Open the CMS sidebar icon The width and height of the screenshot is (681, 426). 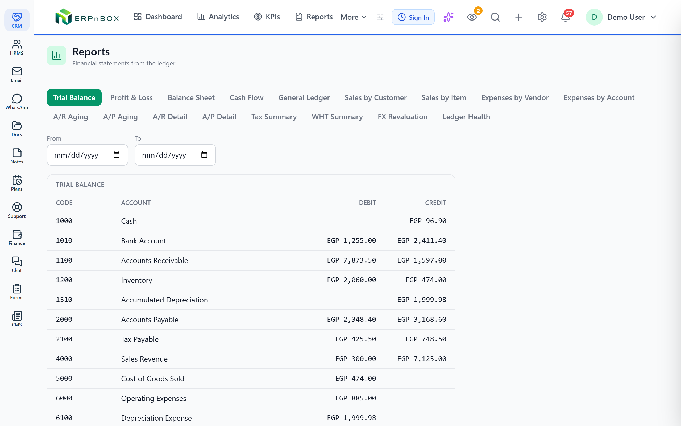click(x=16, y=319)
